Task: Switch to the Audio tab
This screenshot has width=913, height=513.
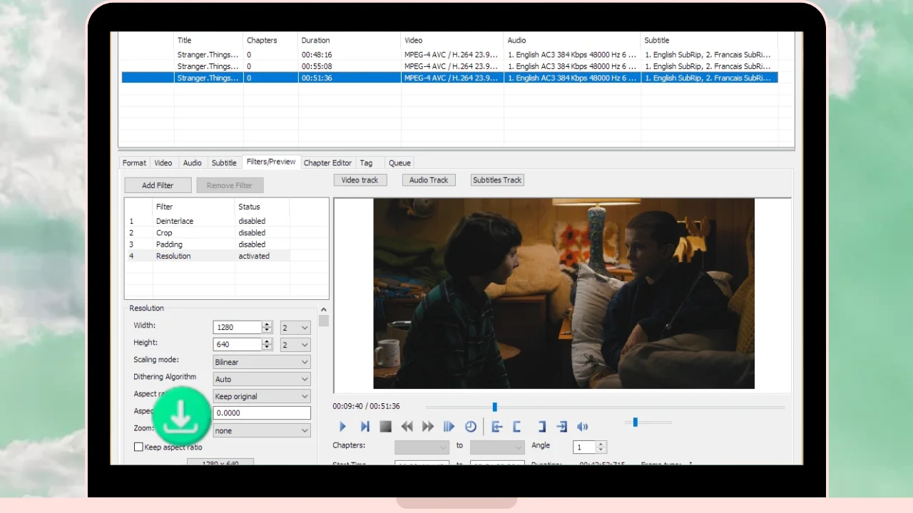Action: [193, 162]
